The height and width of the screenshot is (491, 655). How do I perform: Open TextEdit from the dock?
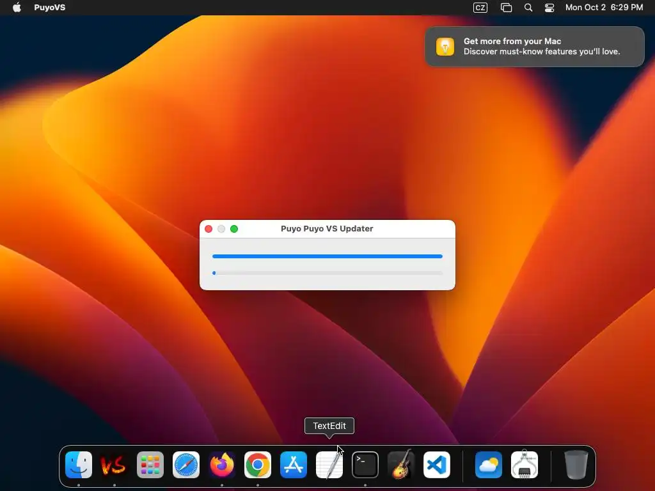pos(329,465)
